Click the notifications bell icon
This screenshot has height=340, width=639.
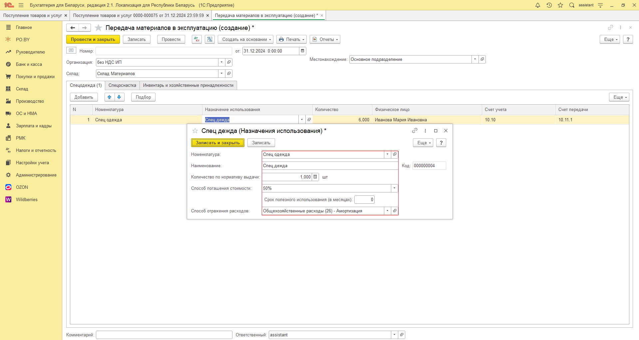537,5
